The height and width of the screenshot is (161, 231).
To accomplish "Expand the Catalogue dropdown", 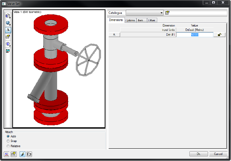I will [145, 13].
